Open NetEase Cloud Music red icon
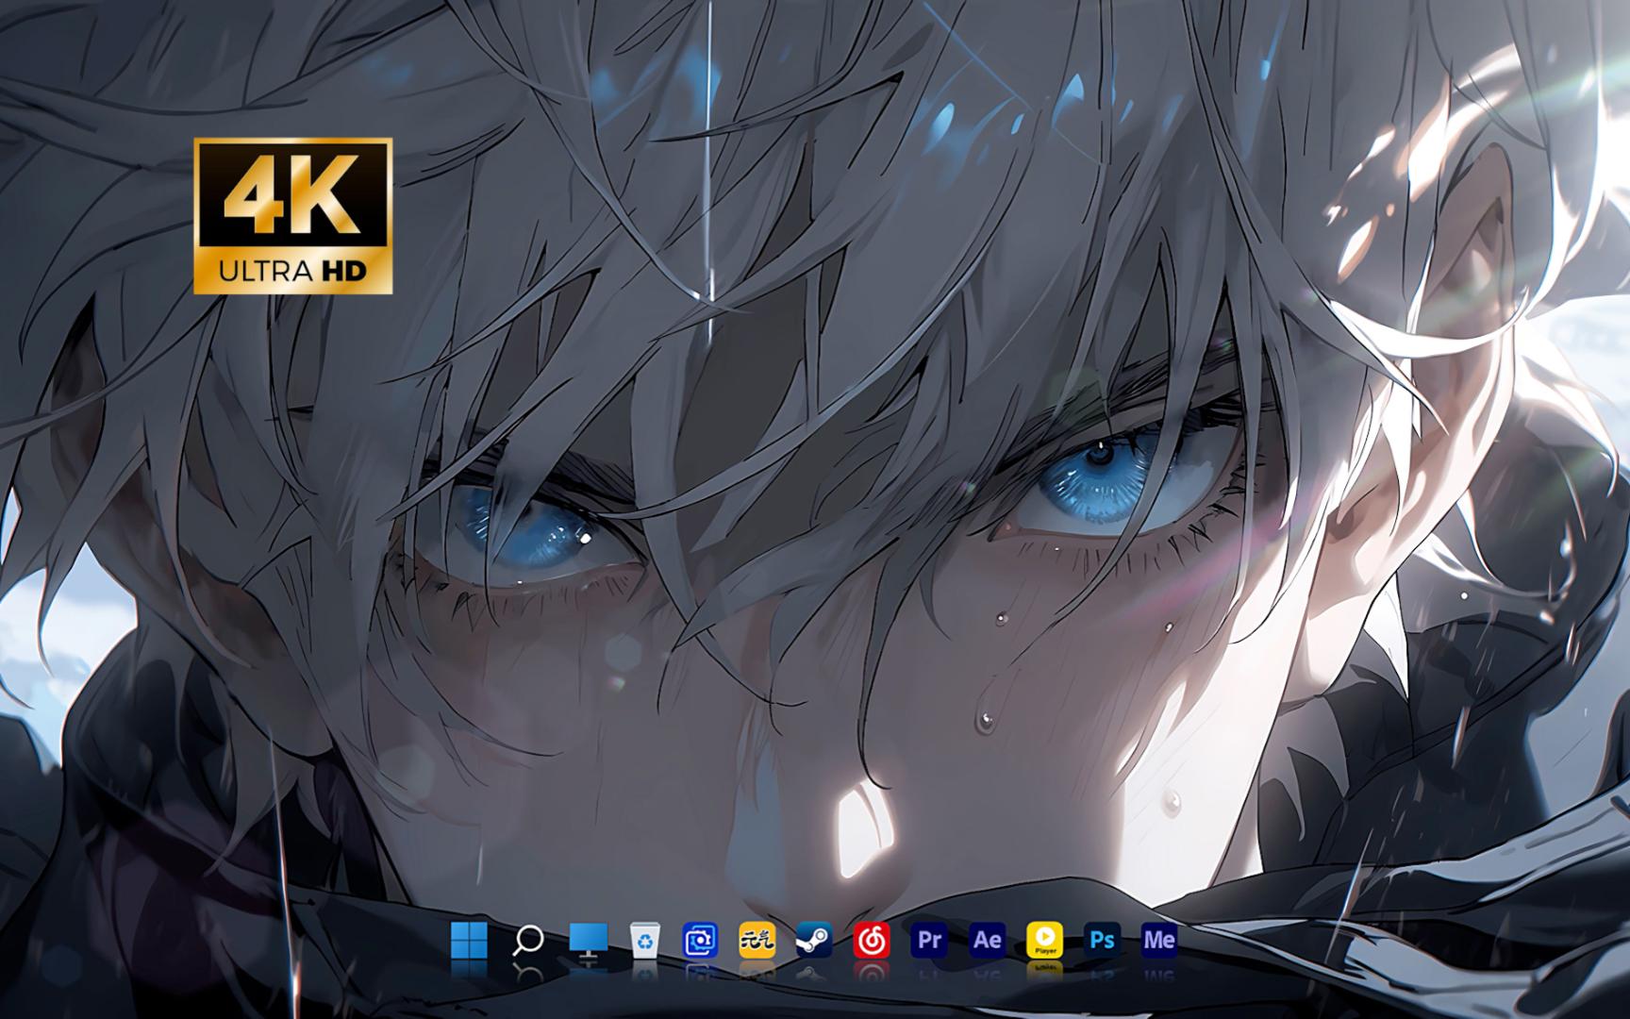 point(872,940)
